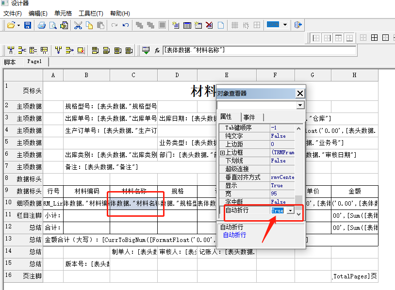Click the 下划线 property row
Screen dimensions: 395x290
[257, 161]
